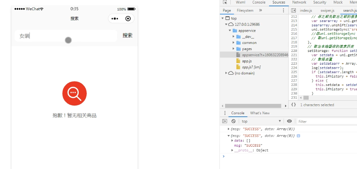The width and height of the screenshot is (357, 169).
Task: Expand the data array entry
Action: pos(232,141)
